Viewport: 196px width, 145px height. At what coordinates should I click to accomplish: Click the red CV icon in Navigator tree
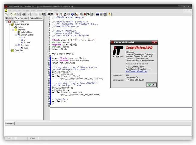click(10, 22)
